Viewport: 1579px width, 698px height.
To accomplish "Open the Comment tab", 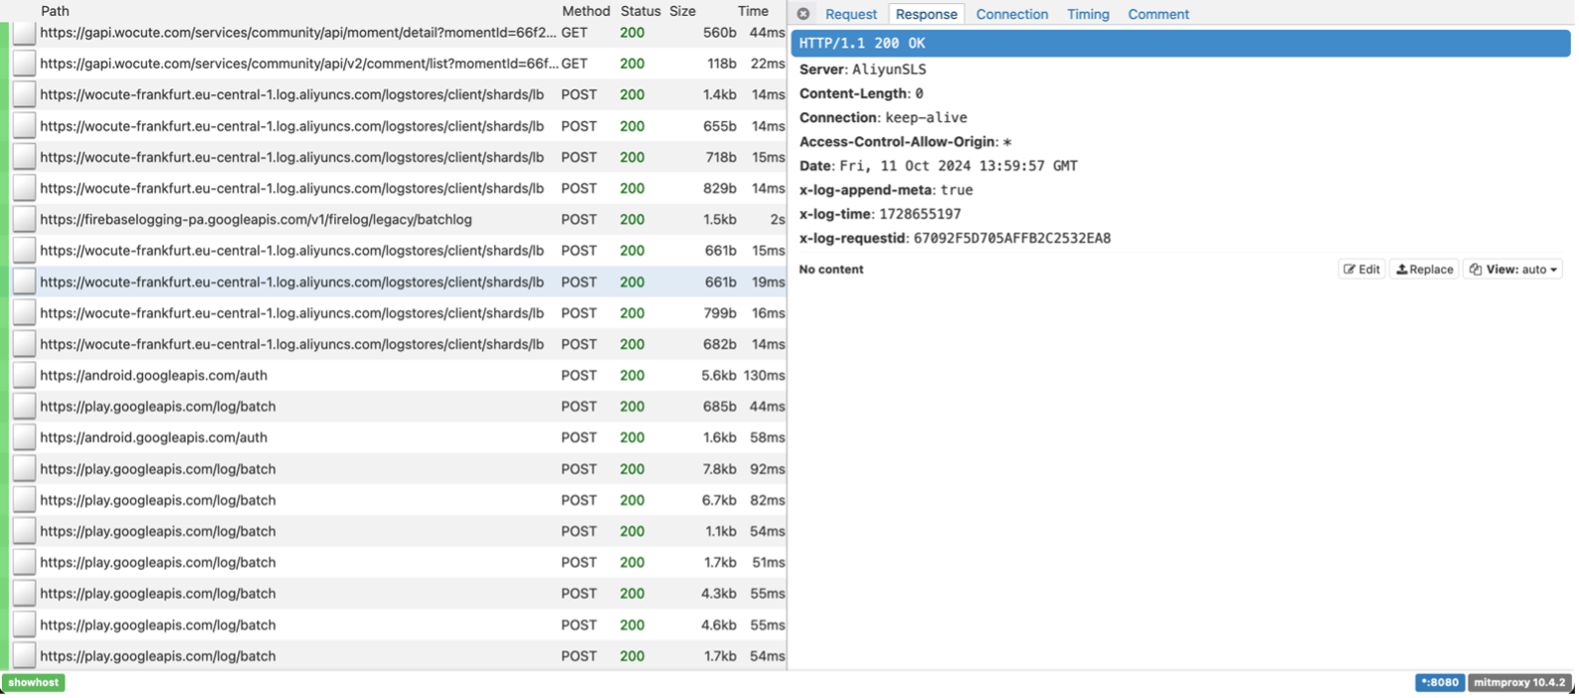I will tap(1157, 14).
